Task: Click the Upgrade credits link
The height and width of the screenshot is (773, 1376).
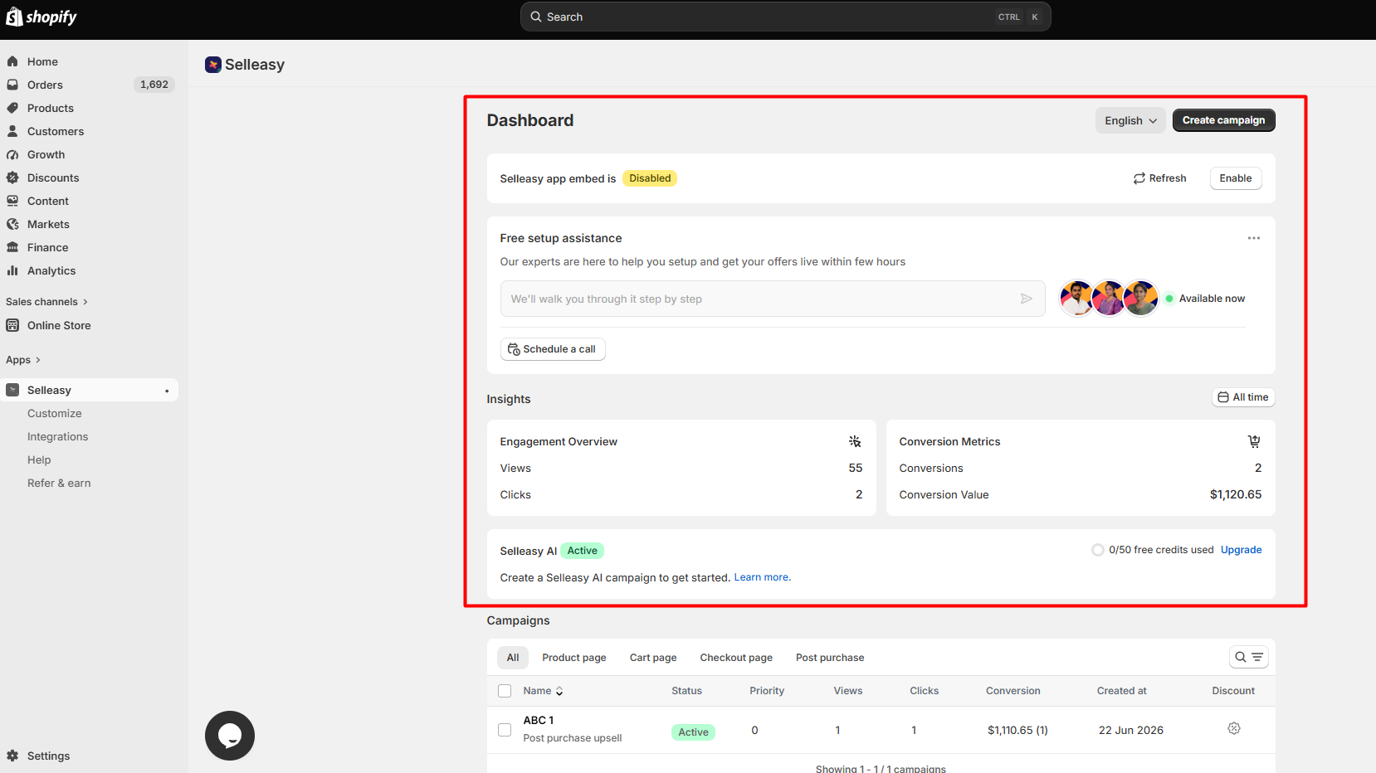Action: pos(1241,550)
